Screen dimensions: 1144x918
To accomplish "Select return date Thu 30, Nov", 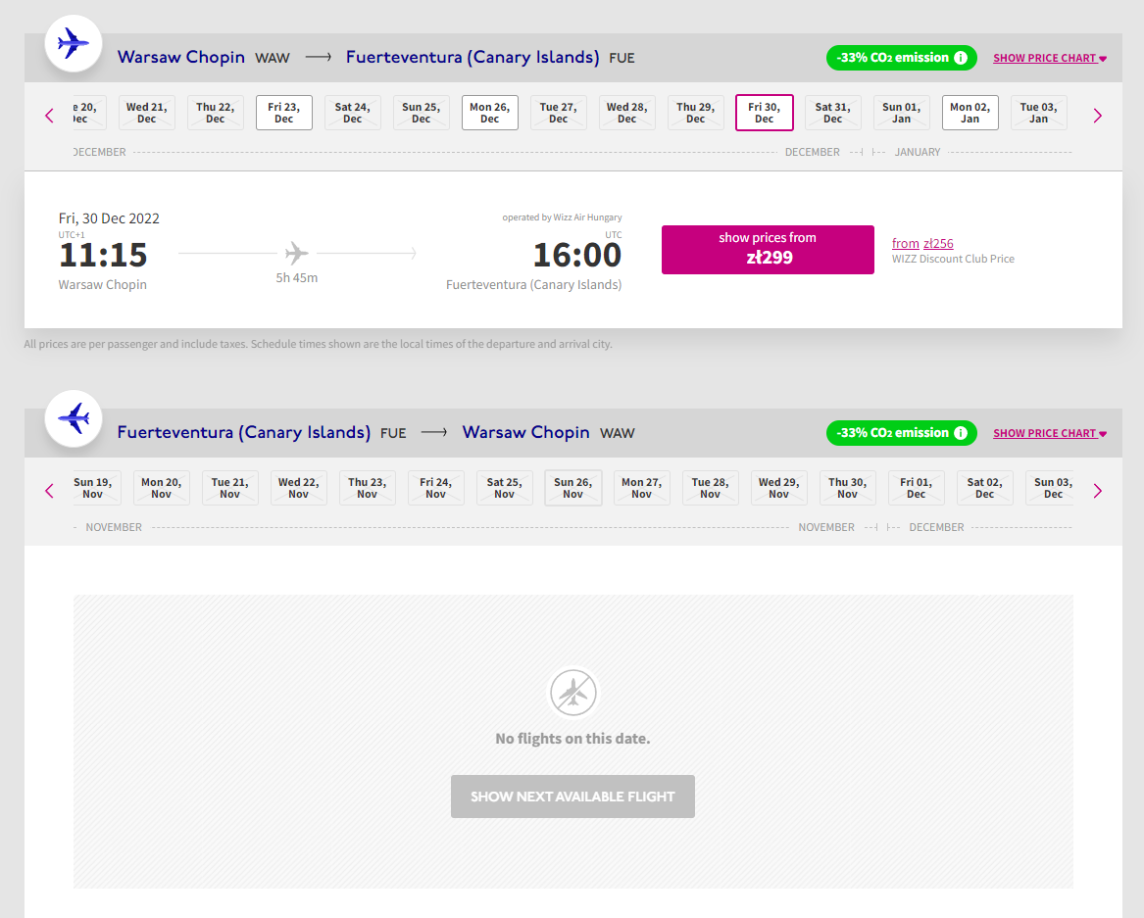I will tap(847, 489).
